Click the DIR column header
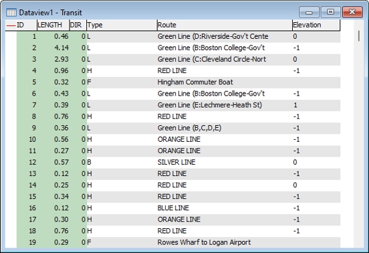The width and height of the screenshot is (369, 253). pyautogui.click(x=78, y=25)
